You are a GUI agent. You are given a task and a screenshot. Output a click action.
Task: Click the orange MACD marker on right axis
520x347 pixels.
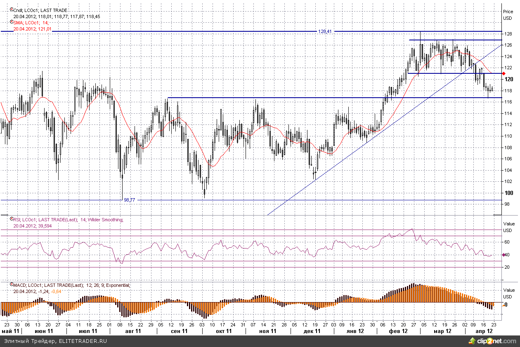point(503,305)
